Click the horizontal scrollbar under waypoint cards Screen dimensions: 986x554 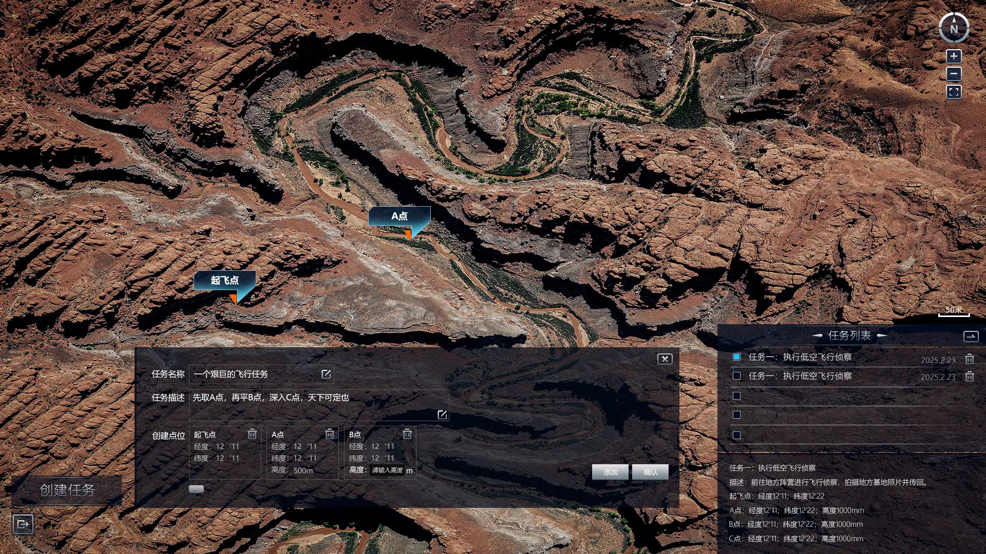pyautogui.click(x=196, y=489)
